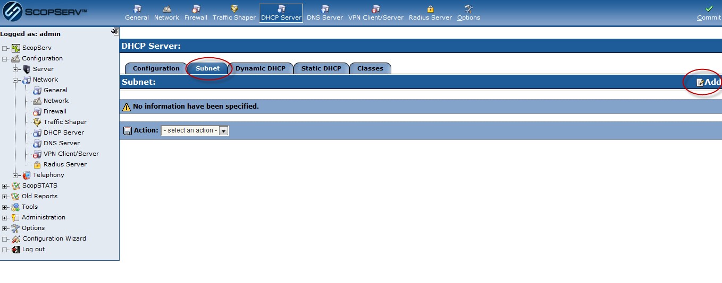Expand the ScopSTATS tree node
The width and height of the screenshot is (722, 283).
(5, 186)
